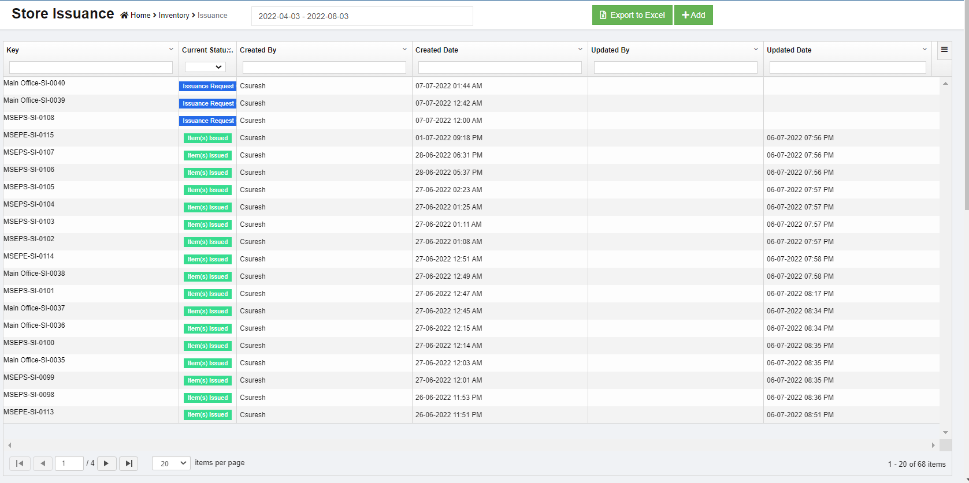Select row Main Office-SI-0040
The image size is (969, 483).
(35, 83)
